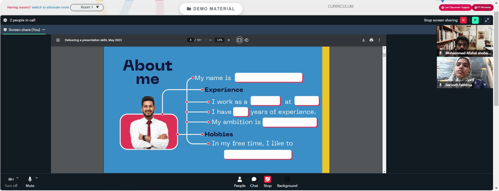This screenshot has width=499, height=191.
Task: Open the People panel
Action: [240, 182]
